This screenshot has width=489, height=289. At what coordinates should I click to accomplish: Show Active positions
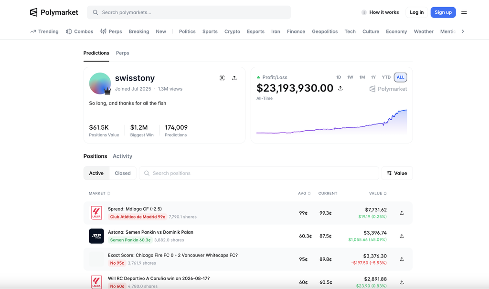point(96,173)
